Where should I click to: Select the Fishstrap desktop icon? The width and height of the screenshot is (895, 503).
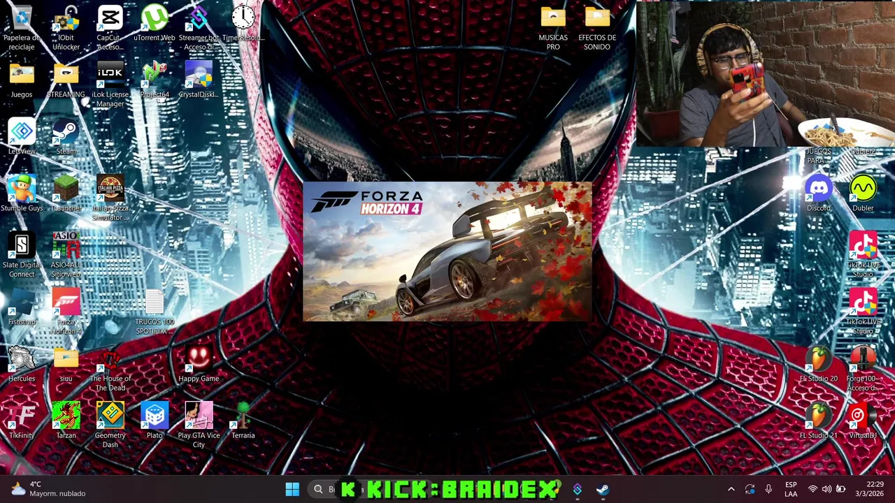[x=22, y=307]
